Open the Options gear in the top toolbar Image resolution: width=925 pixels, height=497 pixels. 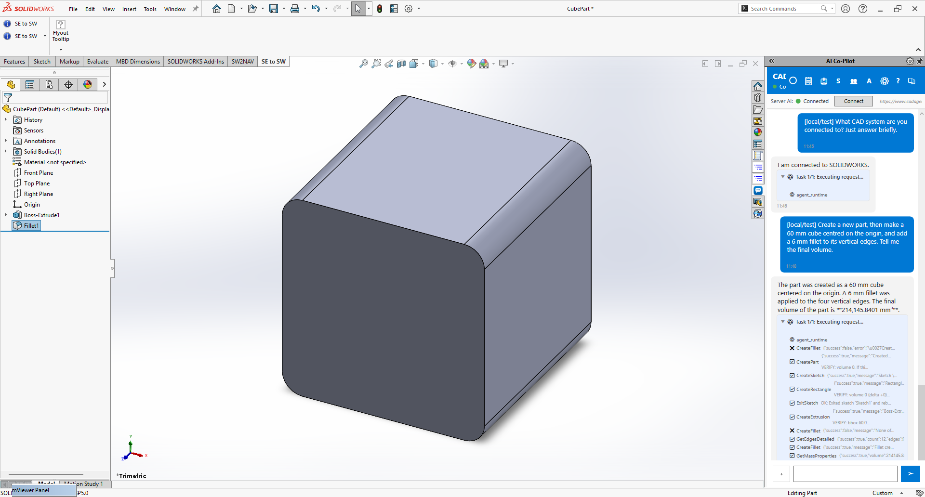[x=409, y=9]
